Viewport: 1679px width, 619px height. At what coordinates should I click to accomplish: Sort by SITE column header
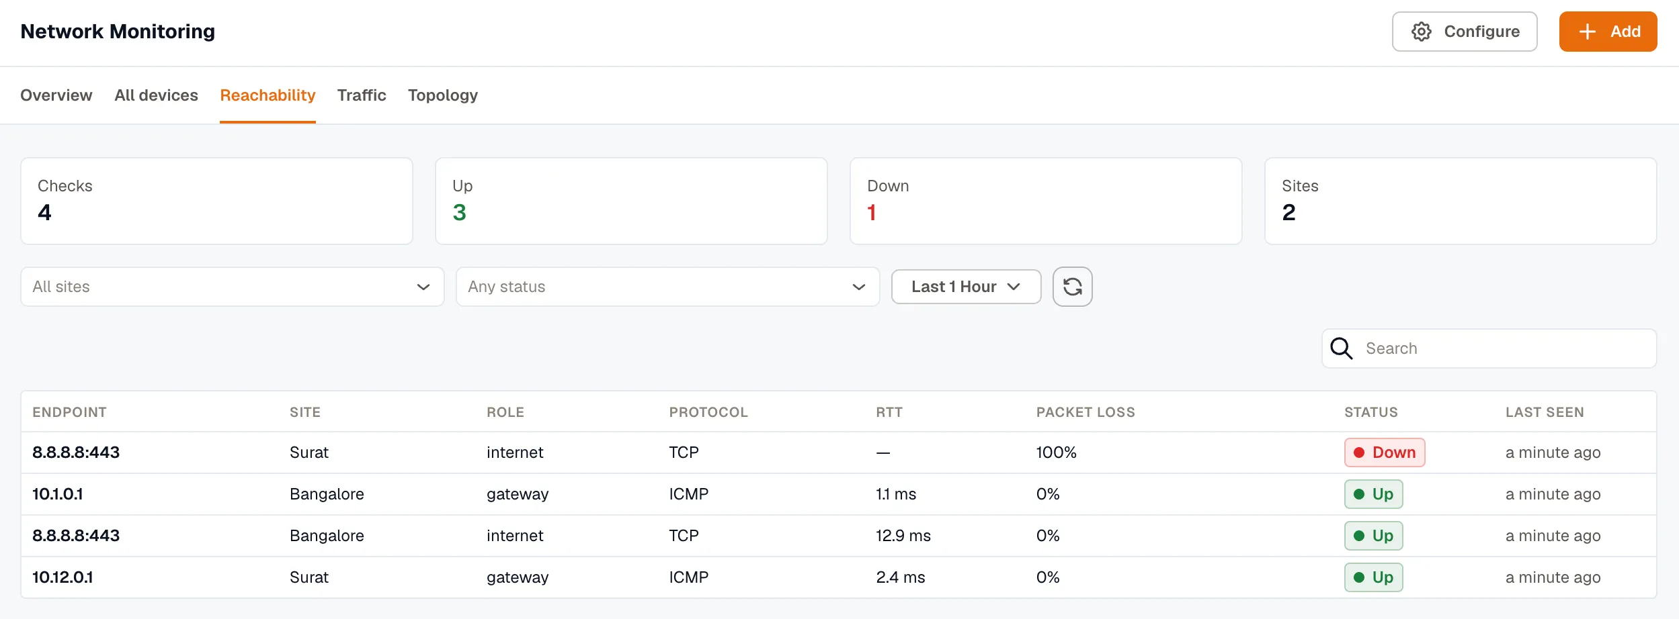click(x=305, y=412)
